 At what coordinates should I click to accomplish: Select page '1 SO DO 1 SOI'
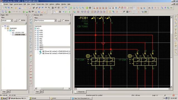pyautogui.click(x=19, y=32)
